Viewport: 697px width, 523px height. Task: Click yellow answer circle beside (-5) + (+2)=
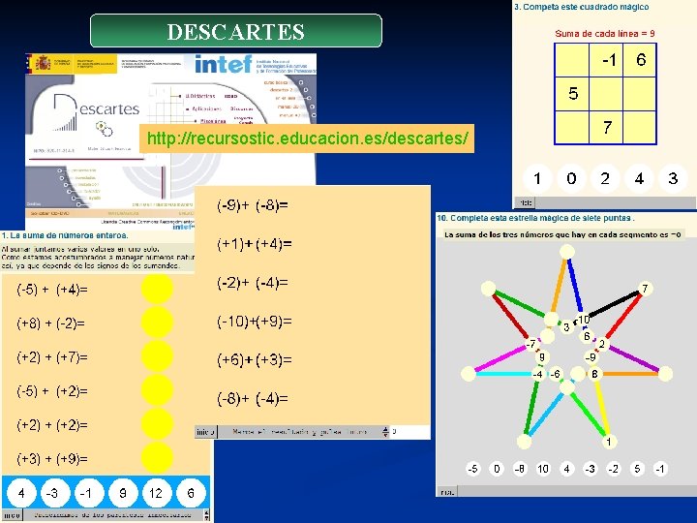click(157, 390)
